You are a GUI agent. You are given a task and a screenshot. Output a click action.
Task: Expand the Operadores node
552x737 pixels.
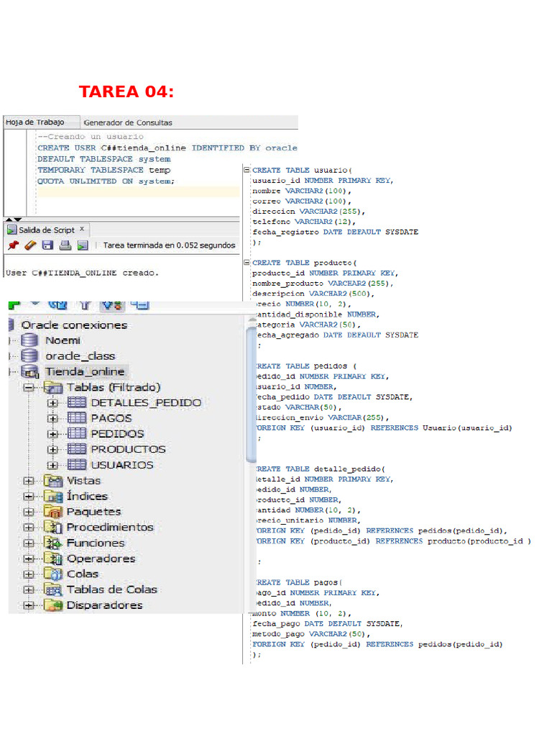[x=29, y=559]
